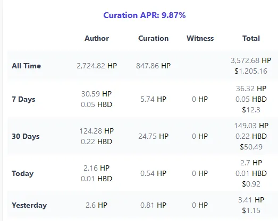278x221 pixels.
Task: Select 0.05 HBD in 7 Days Author cell
Action: pyautogui.click(x=96, y=104)
